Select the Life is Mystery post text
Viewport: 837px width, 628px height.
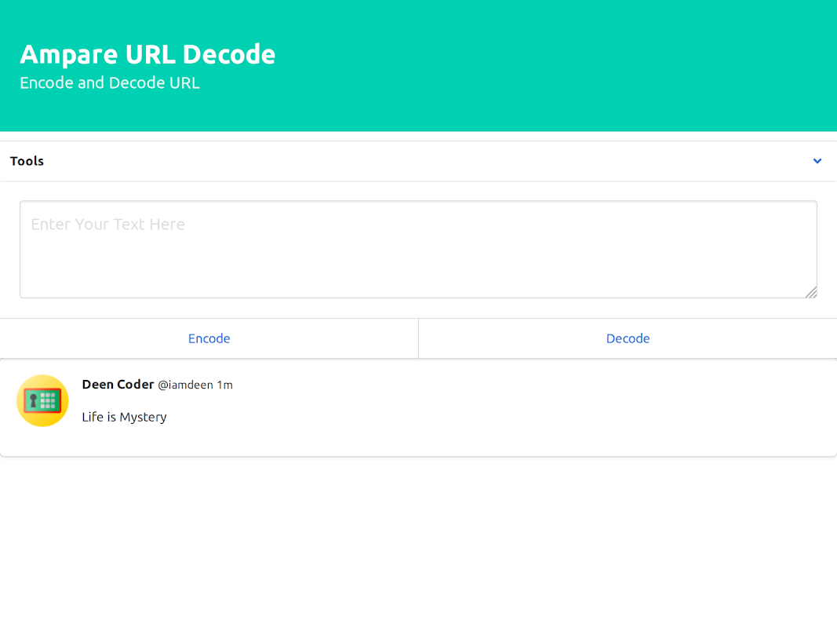125,417
